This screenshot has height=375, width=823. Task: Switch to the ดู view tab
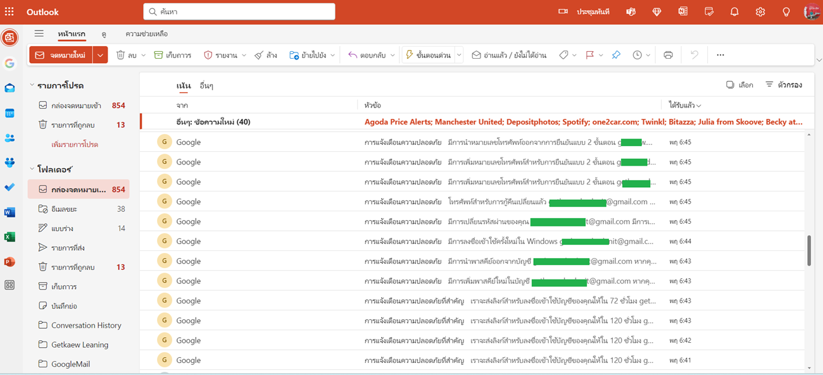point(104,34)
